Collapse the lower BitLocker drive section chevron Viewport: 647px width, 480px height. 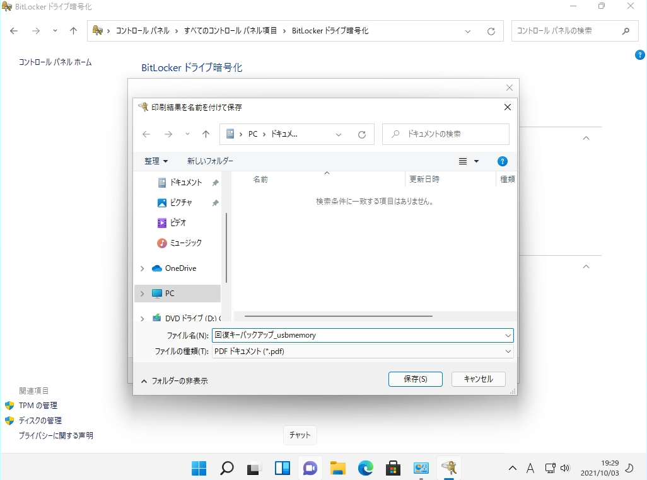coord(586,267)
